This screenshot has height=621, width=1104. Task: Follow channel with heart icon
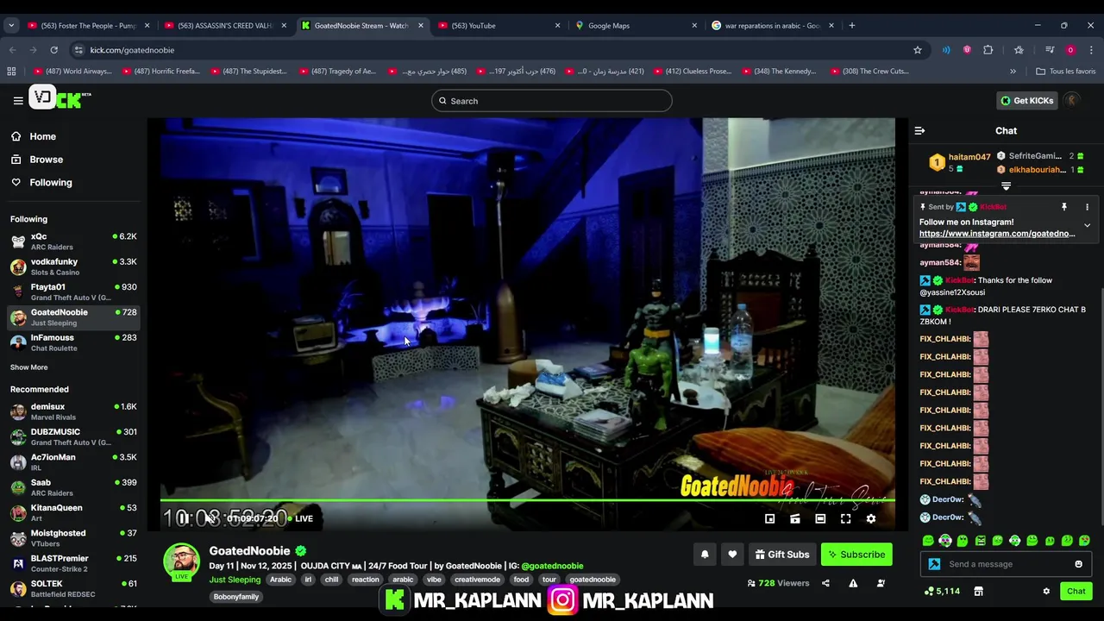(x=732, y=555)
